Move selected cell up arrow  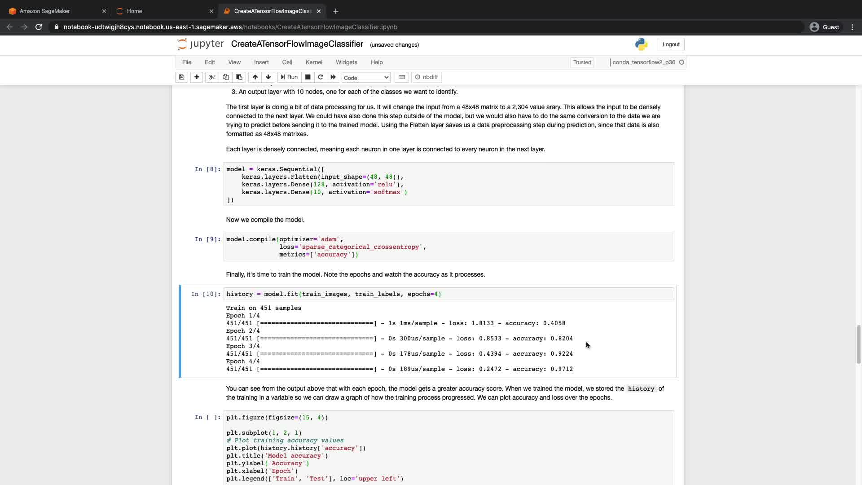coord(255,77)
